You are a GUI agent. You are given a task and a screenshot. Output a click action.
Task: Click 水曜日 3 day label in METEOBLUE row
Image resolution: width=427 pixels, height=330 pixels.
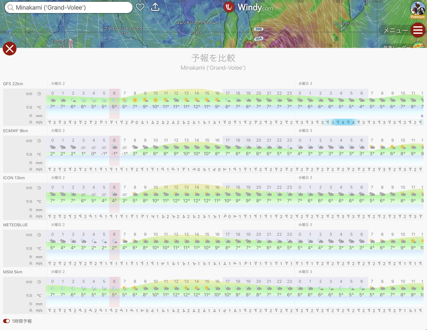pos(305,225)
